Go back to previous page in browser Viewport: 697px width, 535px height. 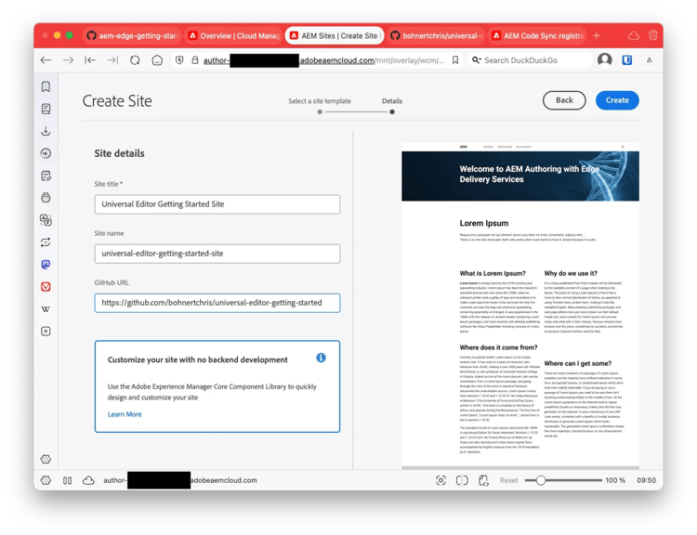(46, 60)
